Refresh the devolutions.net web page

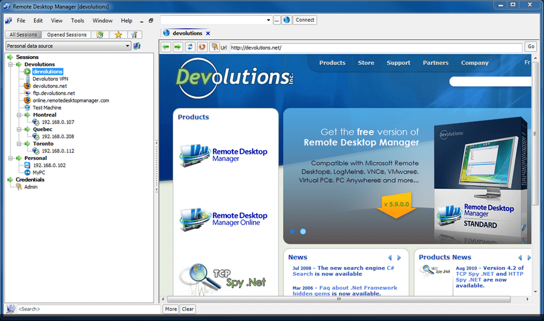(x=190, y=46)
